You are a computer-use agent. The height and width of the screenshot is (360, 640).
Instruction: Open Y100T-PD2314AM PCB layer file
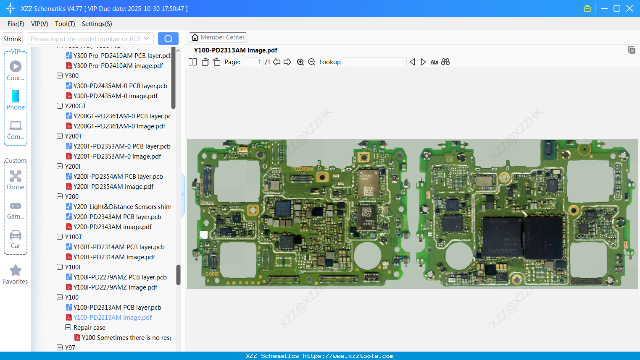coord(118,247)
